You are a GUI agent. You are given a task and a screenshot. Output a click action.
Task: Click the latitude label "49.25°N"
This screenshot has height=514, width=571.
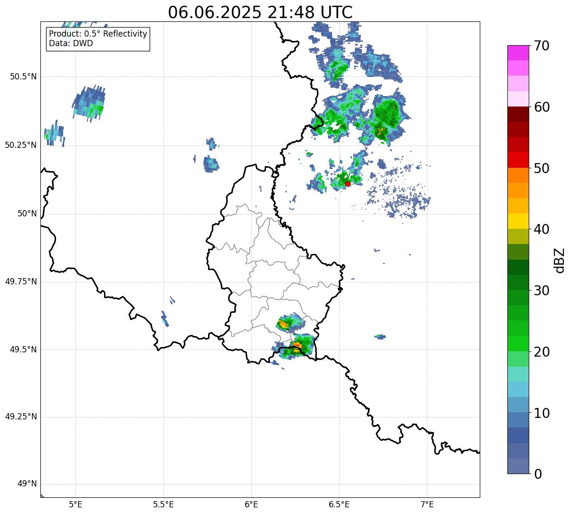pos(21,417)
